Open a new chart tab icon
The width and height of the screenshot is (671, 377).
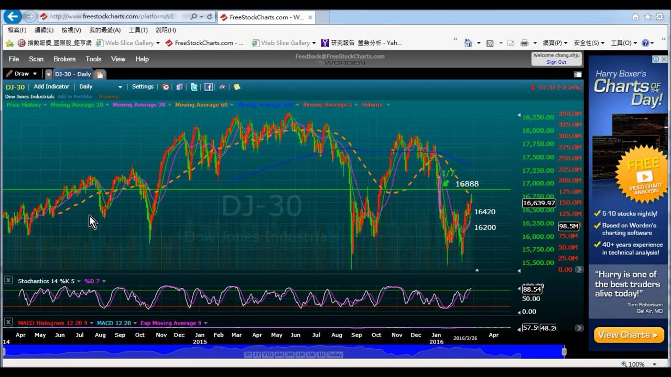click(100, 74)
